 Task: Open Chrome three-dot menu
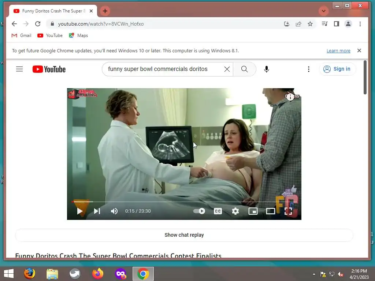point(360,24)
